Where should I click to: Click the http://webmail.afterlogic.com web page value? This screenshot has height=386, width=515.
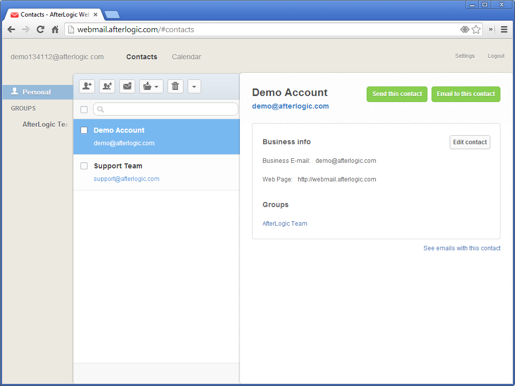337,179
